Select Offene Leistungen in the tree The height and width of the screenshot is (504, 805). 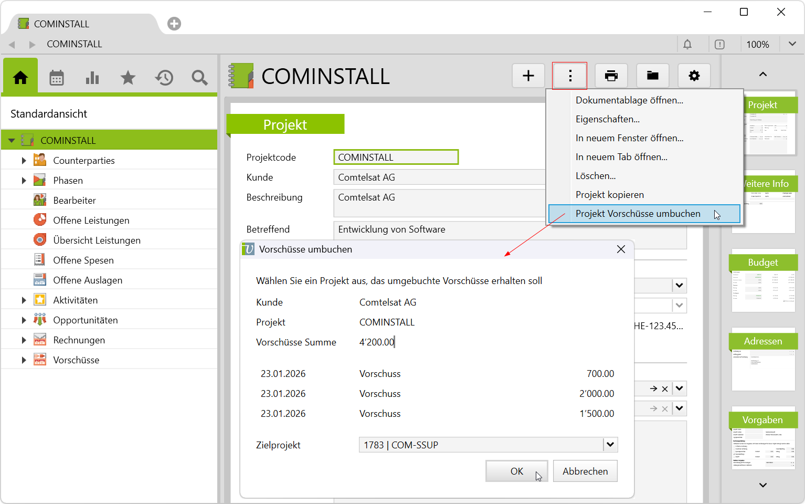coord(91,220)
